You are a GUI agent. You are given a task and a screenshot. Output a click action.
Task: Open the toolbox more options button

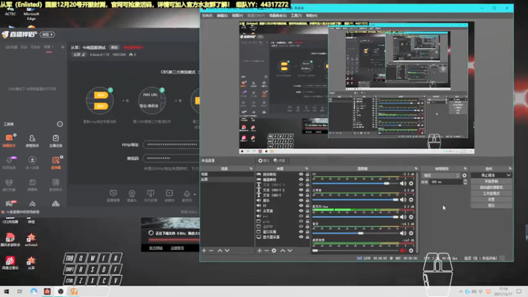(x=59, y=124)
